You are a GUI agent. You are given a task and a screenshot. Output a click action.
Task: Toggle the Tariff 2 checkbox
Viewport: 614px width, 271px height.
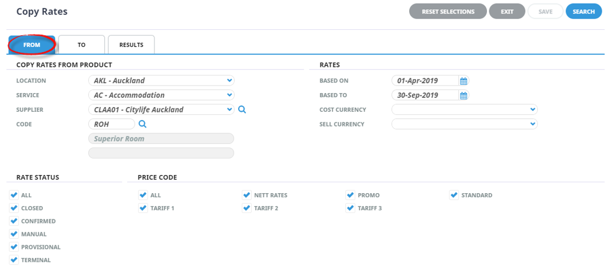pos(246,208)
